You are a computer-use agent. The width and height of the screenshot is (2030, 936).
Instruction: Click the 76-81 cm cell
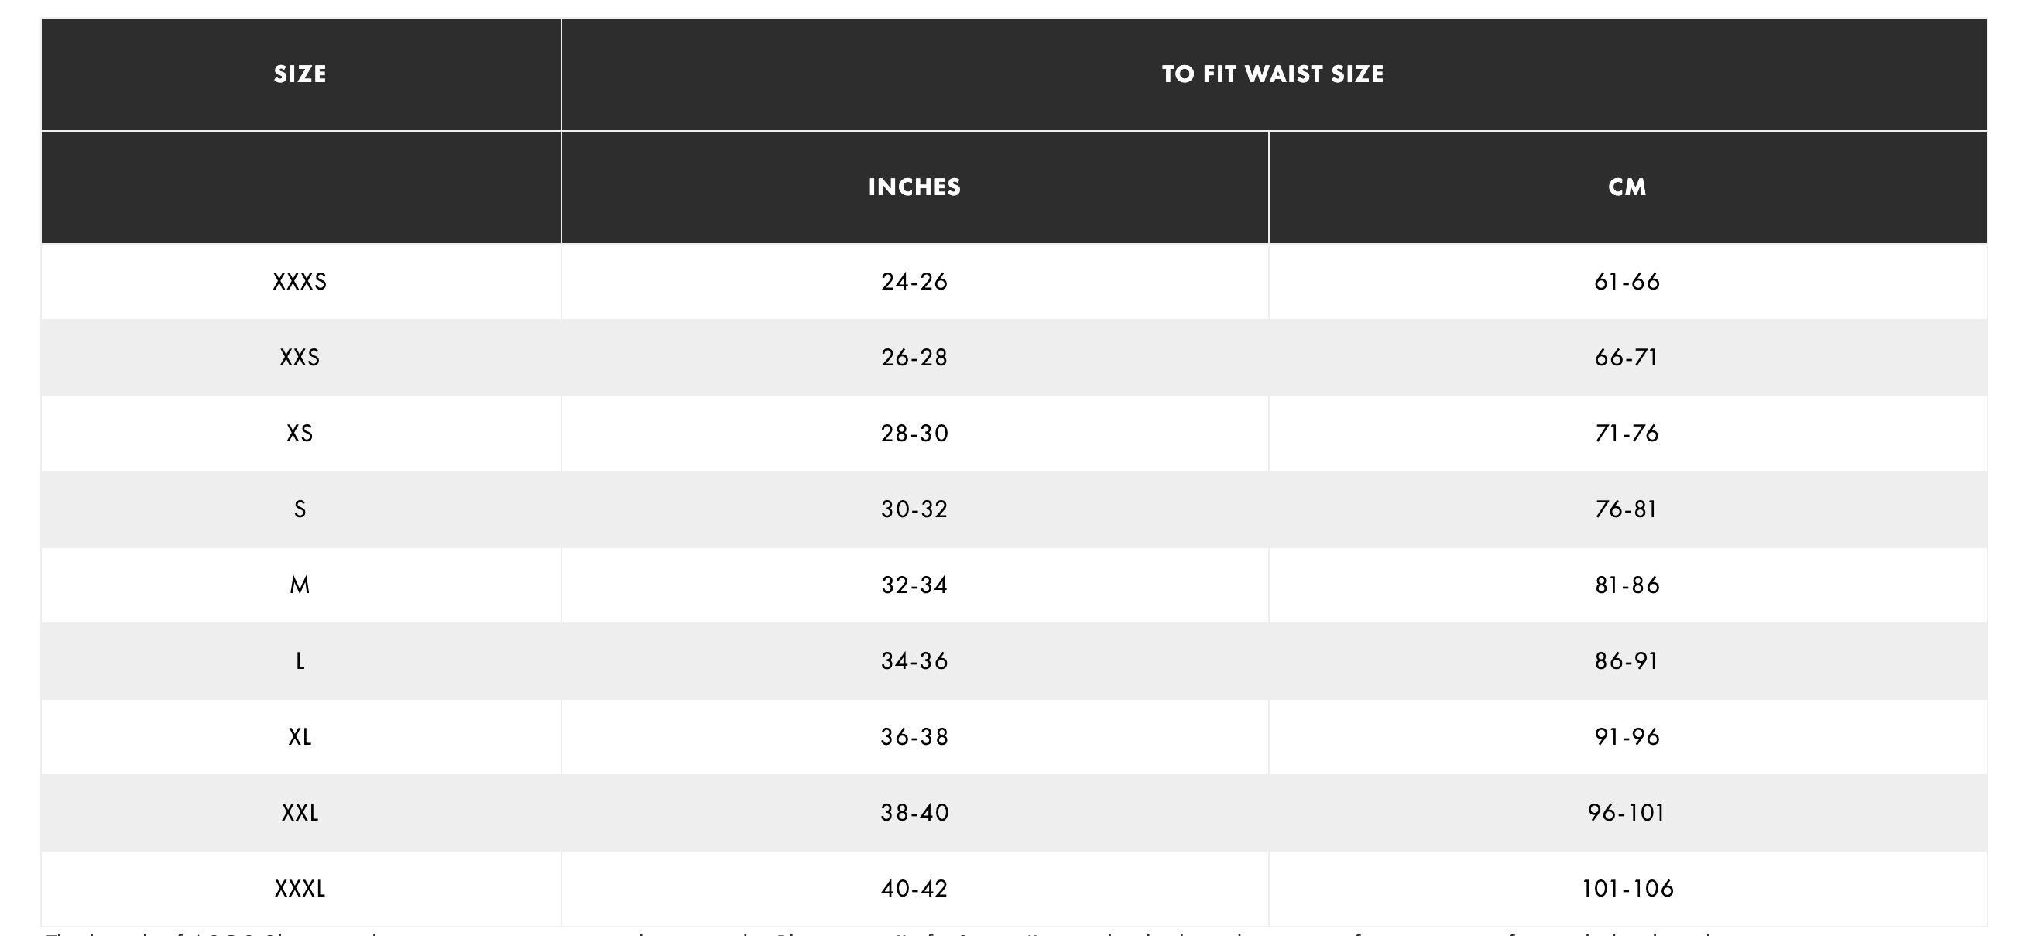[x=1627, y=509]
